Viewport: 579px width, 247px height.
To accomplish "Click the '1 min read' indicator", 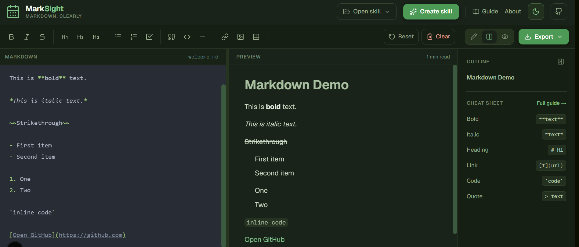I will pos(438,57).
